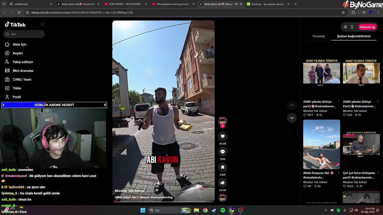Open a new browser tab
This screenshot has width=383, height=215.
(296, 4)
